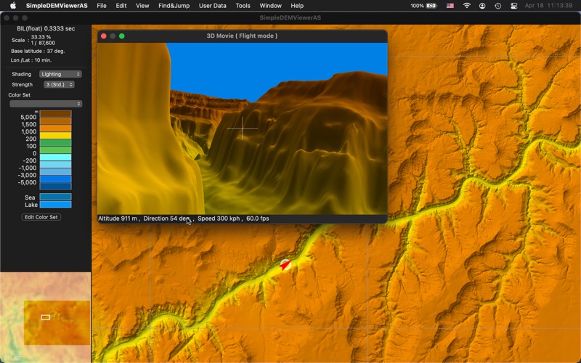Click the Base latitude : 37 deg. text

click(x=38, y=51)
